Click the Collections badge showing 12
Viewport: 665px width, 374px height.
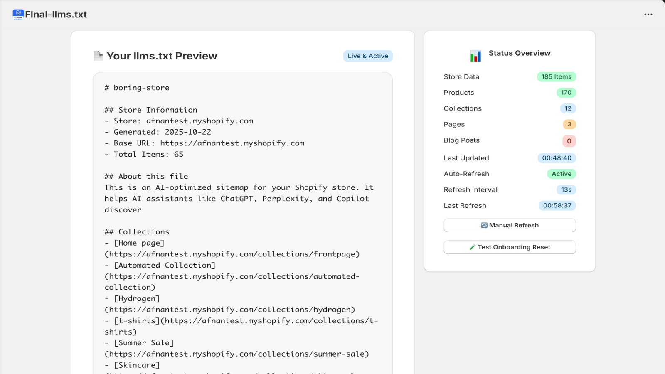tap(568, 108)
